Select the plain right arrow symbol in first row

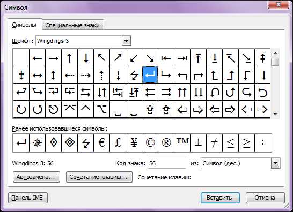[x=54, y=58]
